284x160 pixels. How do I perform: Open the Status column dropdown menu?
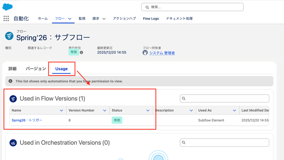pos(148,110)
